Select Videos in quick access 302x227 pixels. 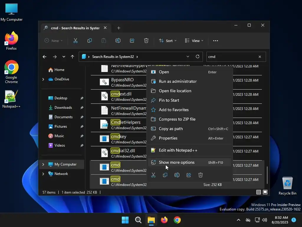pos(62,145)
